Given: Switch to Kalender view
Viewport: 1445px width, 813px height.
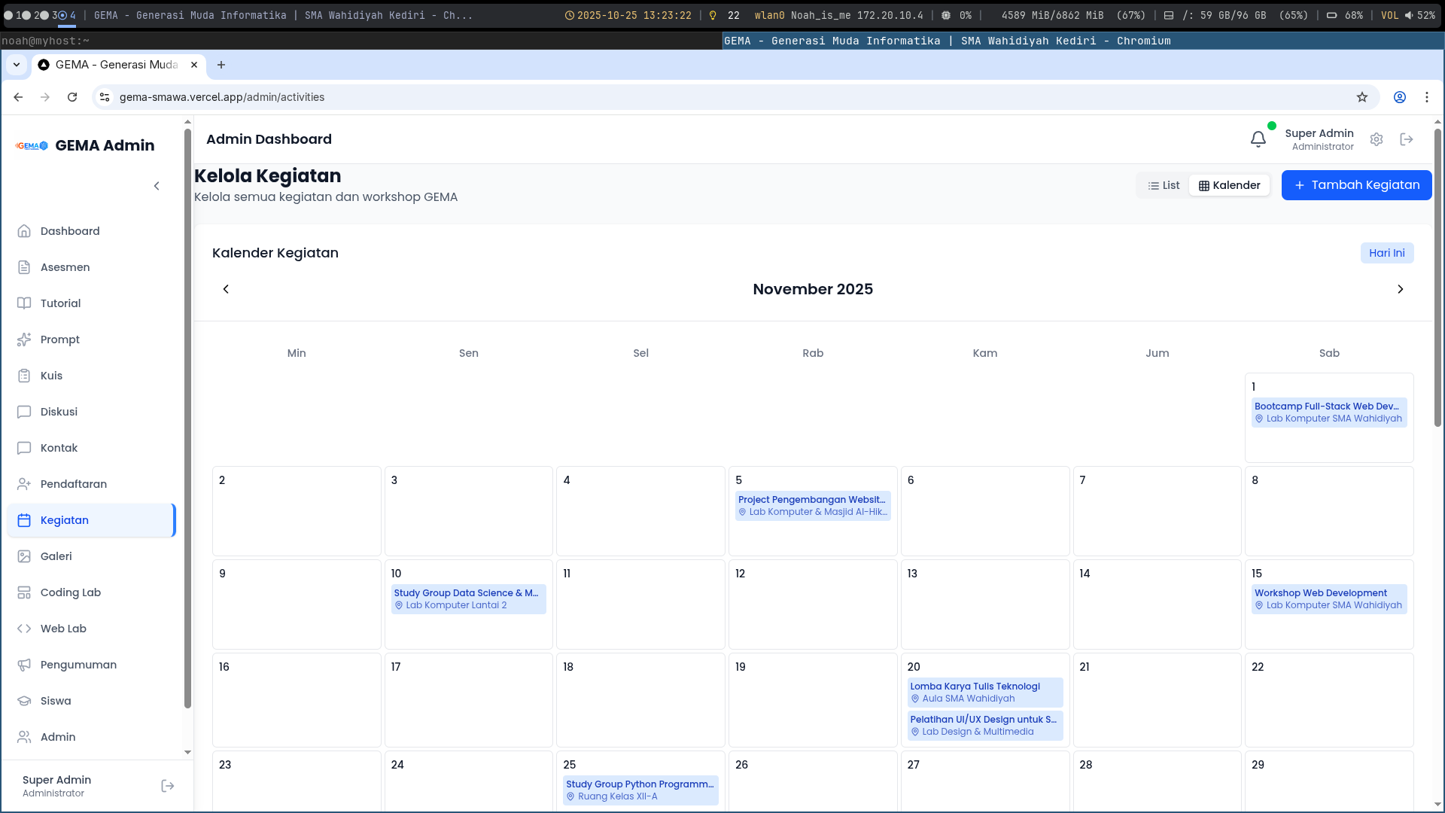Looking at the screenshot, I should pos(1229,185).
